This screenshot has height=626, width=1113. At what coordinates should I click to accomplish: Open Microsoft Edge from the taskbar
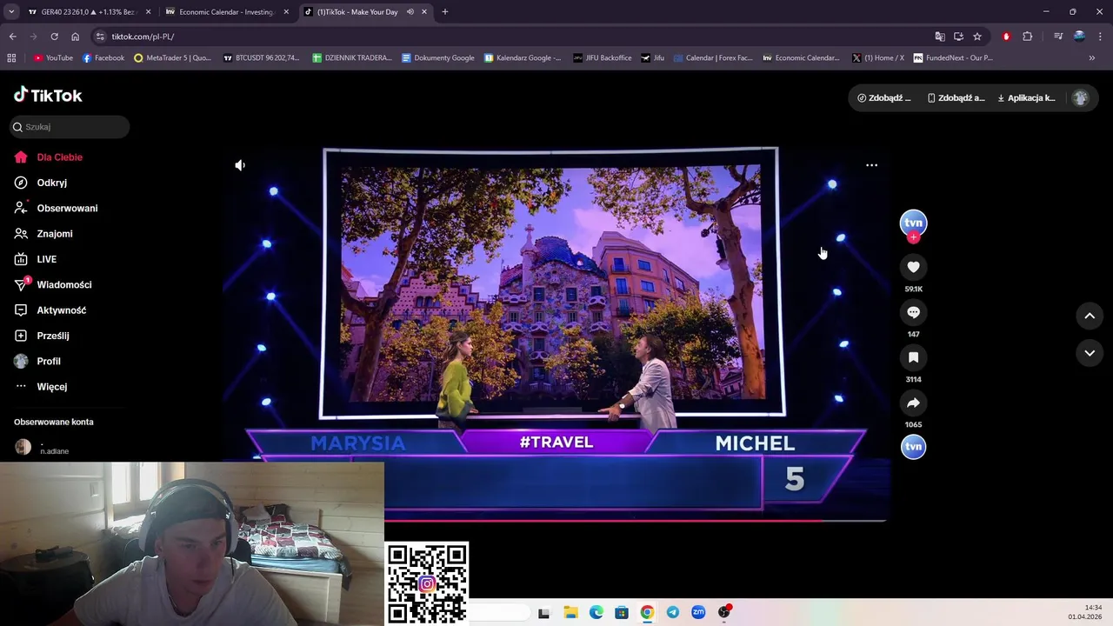pyautogui.click(x=596, y=613)
